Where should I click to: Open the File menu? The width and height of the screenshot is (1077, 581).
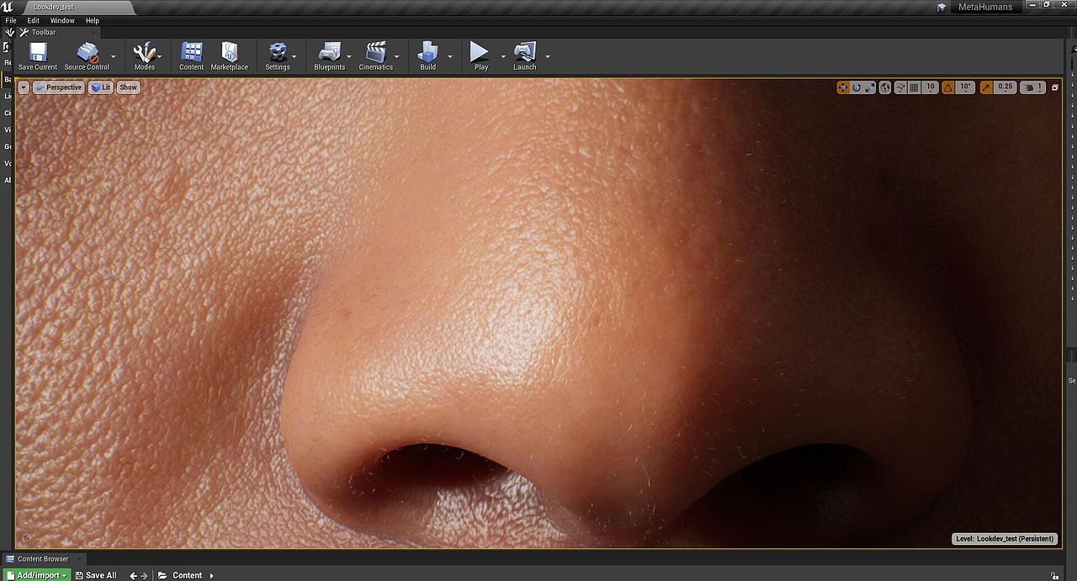tap(11, 20)
